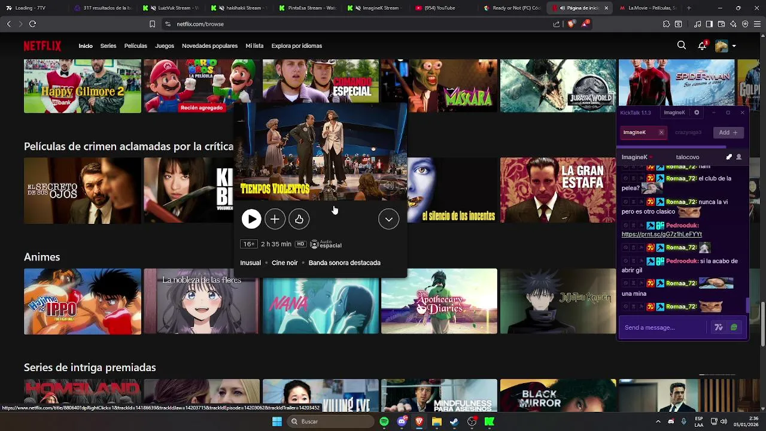This screenshot has height=431, width=766.
Task: Go back in browser
Action: tap(8, 24)
